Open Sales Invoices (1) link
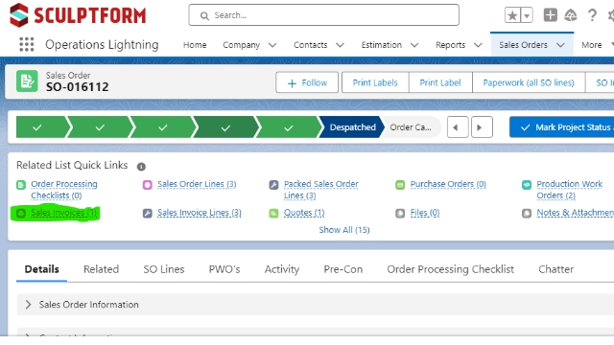 64,213
